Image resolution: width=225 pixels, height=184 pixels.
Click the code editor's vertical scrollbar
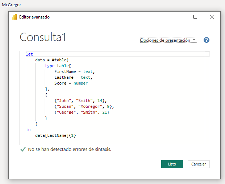coord(208,98)
